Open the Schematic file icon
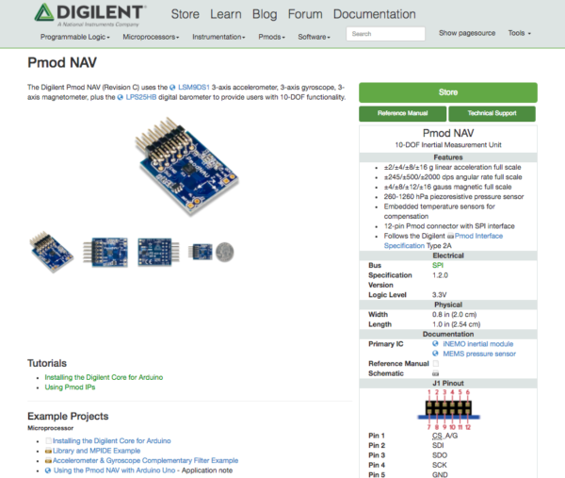This screenshot has height=478, width=565. click(x=436, y=373)
